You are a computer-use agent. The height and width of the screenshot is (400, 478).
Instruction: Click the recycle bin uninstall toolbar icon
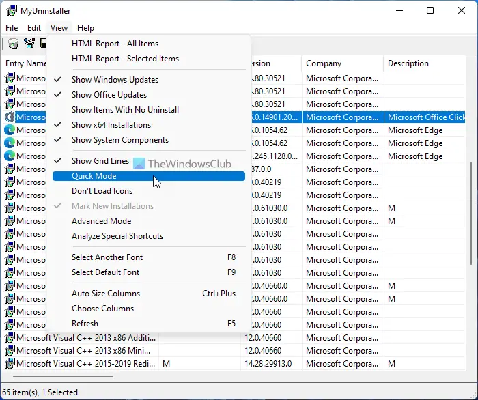[x=13, y=44]
